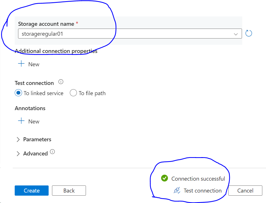Click the info icon next to Advanced
The width and height of the screenshot is (266, 203).
click(x=52, y=152)
